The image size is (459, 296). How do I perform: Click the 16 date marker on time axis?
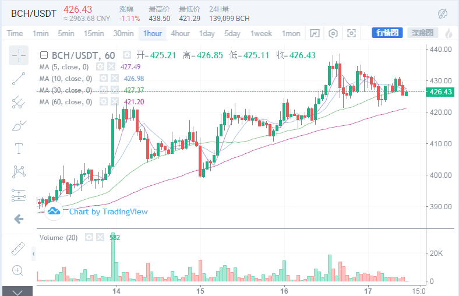(x=284, y=291)
